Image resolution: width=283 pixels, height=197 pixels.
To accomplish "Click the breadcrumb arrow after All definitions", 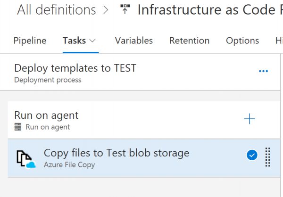I will pyautogui.click(x=105, y=10).
